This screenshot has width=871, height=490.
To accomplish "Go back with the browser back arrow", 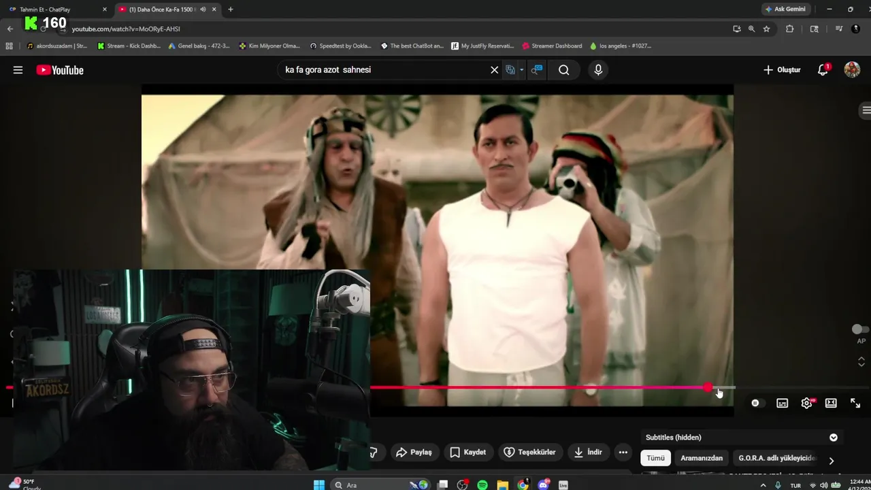I will (10, 29).
